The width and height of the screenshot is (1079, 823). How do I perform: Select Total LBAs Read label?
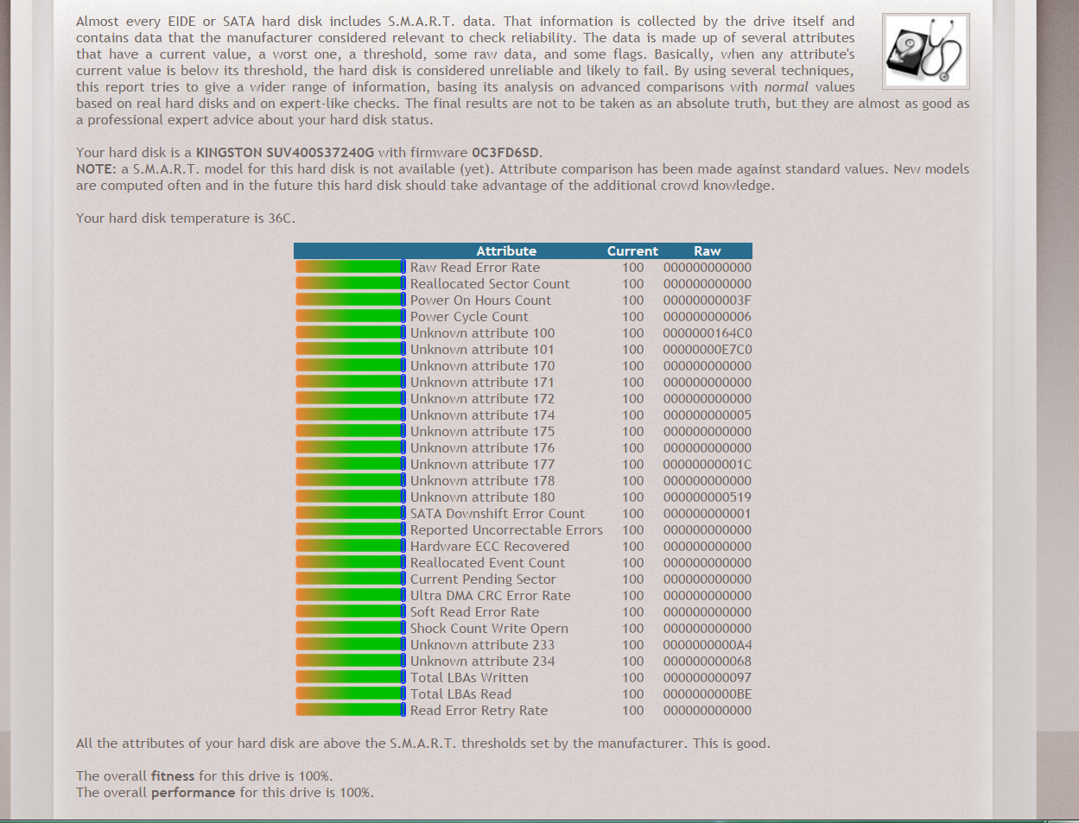pyautogui.click(x=460, y=694)
